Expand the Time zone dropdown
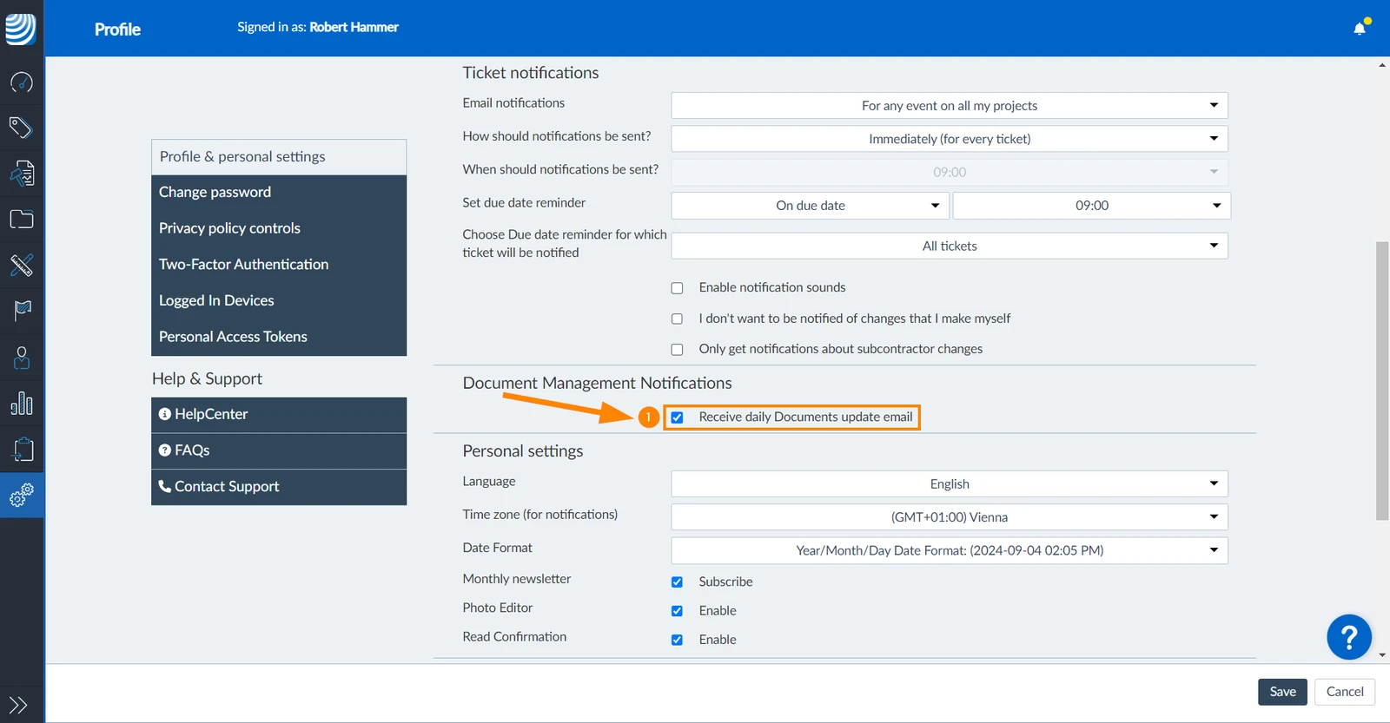1390x723 pixels. (x=950, y=517)
